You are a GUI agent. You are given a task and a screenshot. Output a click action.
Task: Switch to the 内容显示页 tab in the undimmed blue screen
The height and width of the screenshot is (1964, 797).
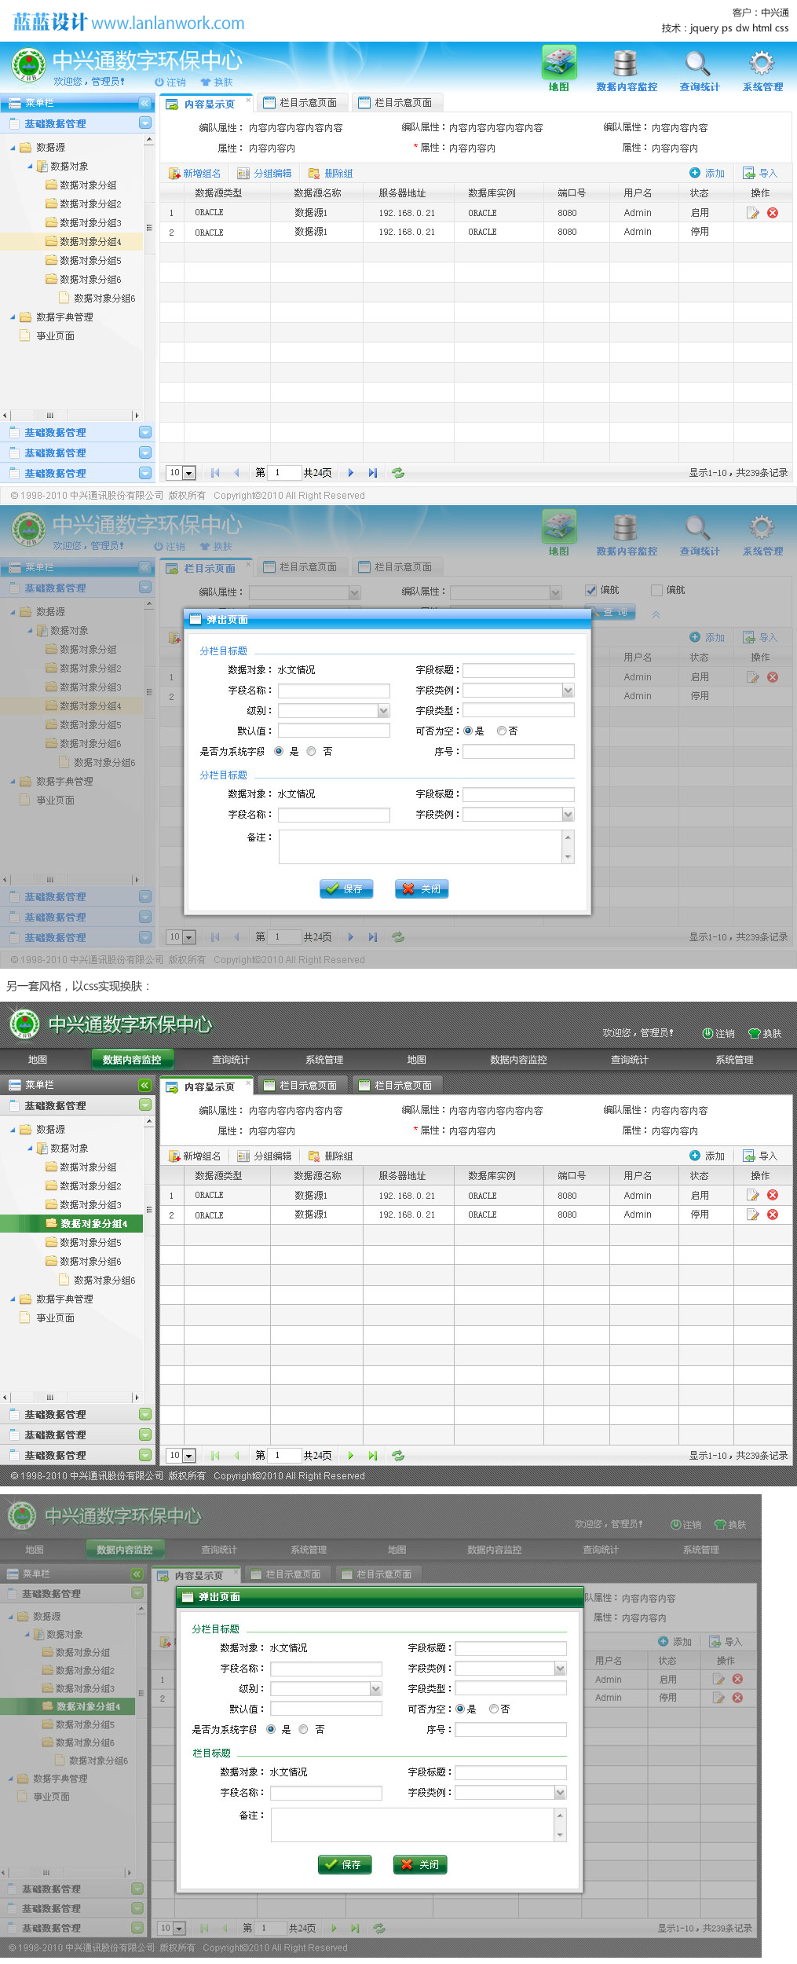pos(207,104)
